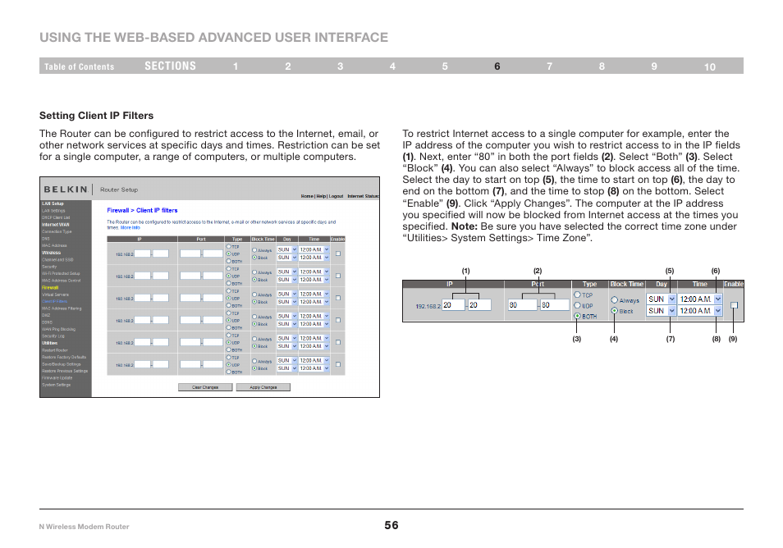
Task: Click the Clear Changes button
Action: click(x=205, y=387)
